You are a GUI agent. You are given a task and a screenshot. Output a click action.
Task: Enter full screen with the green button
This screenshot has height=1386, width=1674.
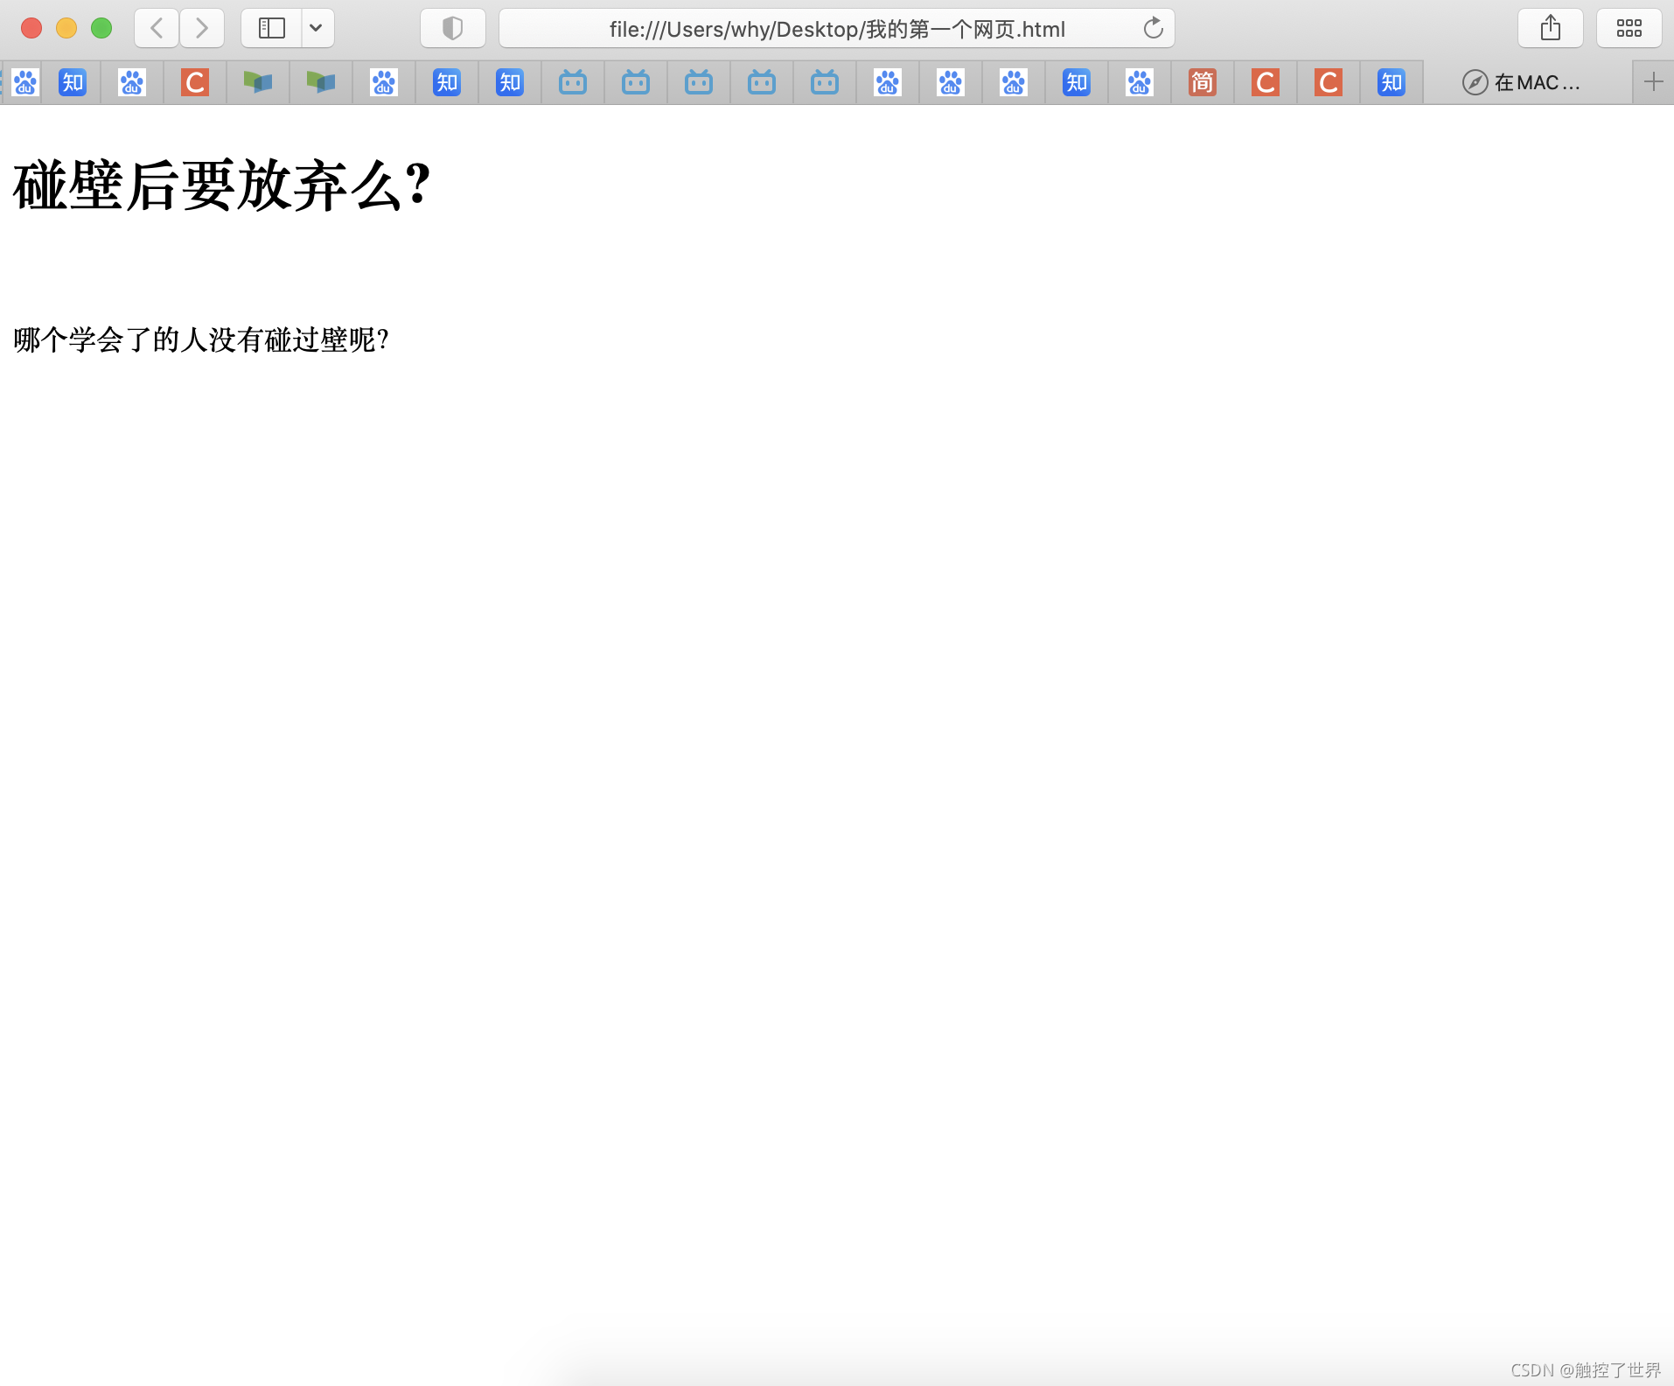(x=101, y=28)
